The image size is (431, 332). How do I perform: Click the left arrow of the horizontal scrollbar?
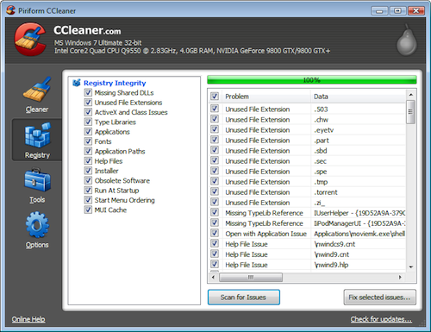tap(213, 278)
